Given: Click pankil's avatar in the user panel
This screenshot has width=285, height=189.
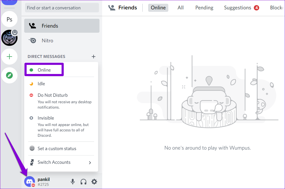Looking at the screenshot, I should pos(30,181).
